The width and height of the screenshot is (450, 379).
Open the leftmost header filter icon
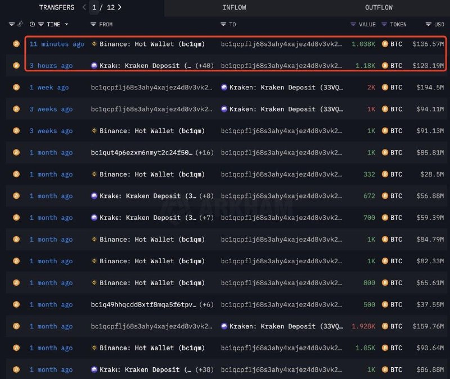click(11, 24)
